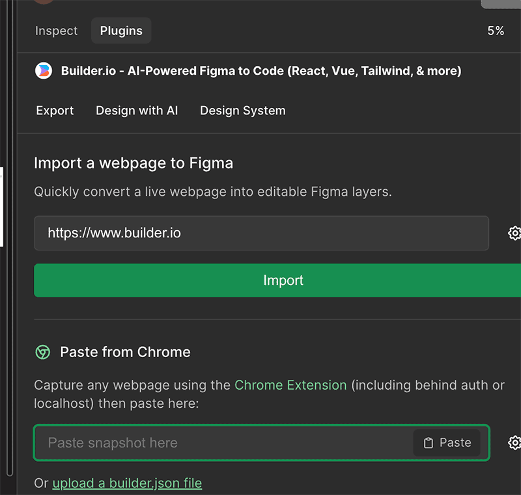Image resolution: width=521 pixels, height=495 pixels.
Task: Click the Paste button with clipboard icon
Action: point(447,442)
